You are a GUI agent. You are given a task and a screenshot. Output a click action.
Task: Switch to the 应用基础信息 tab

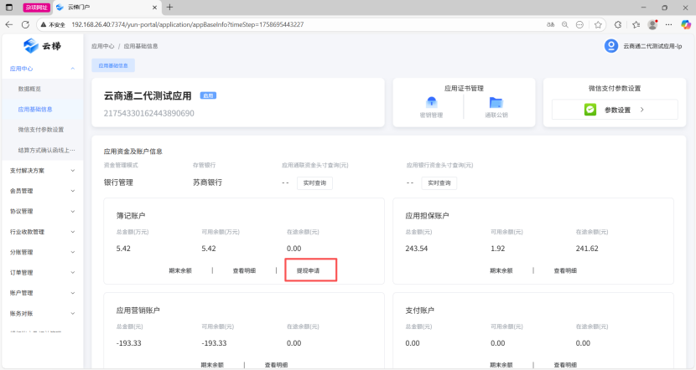coord(112,64)
